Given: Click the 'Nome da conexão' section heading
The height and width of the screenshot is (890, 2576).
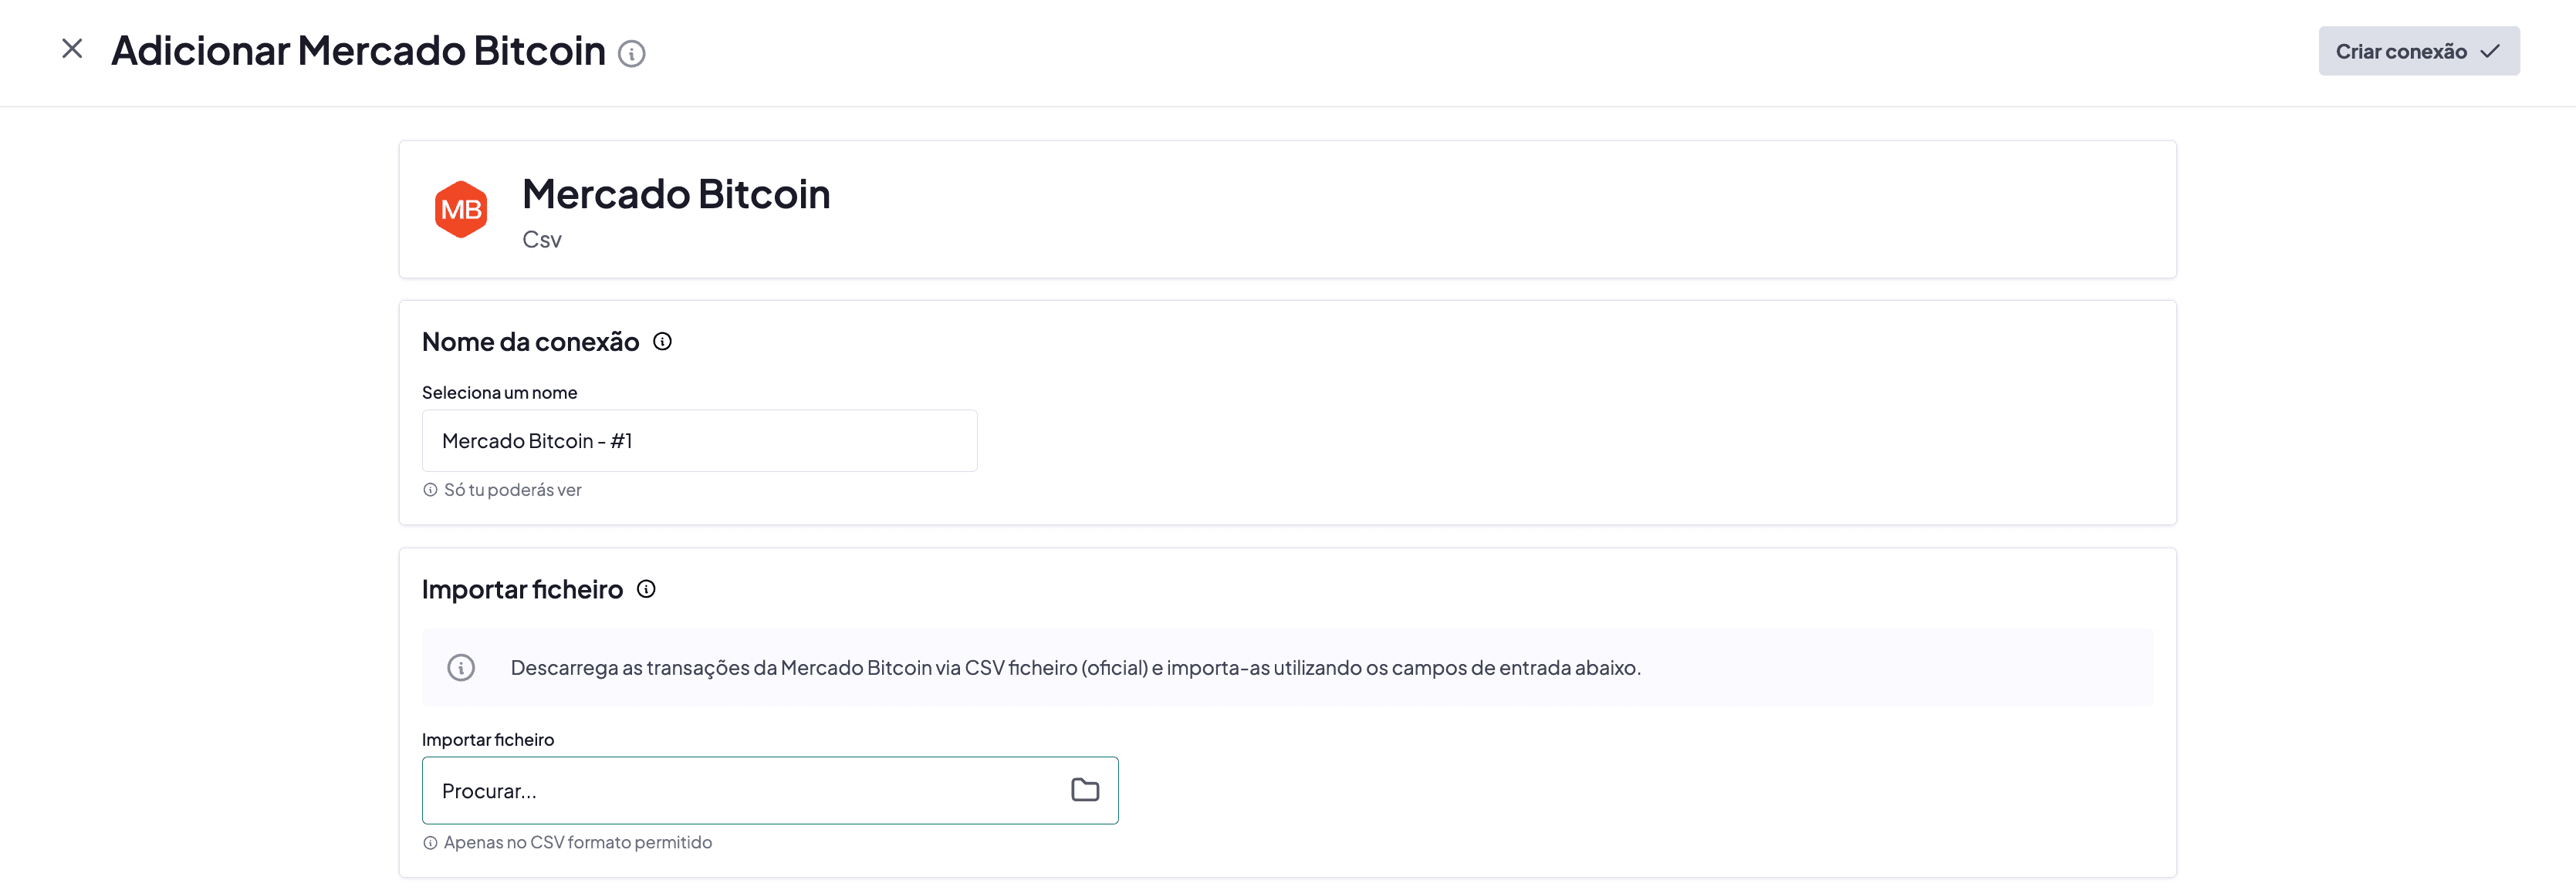Looking at the screenshot, I should (x=531, y=341).
